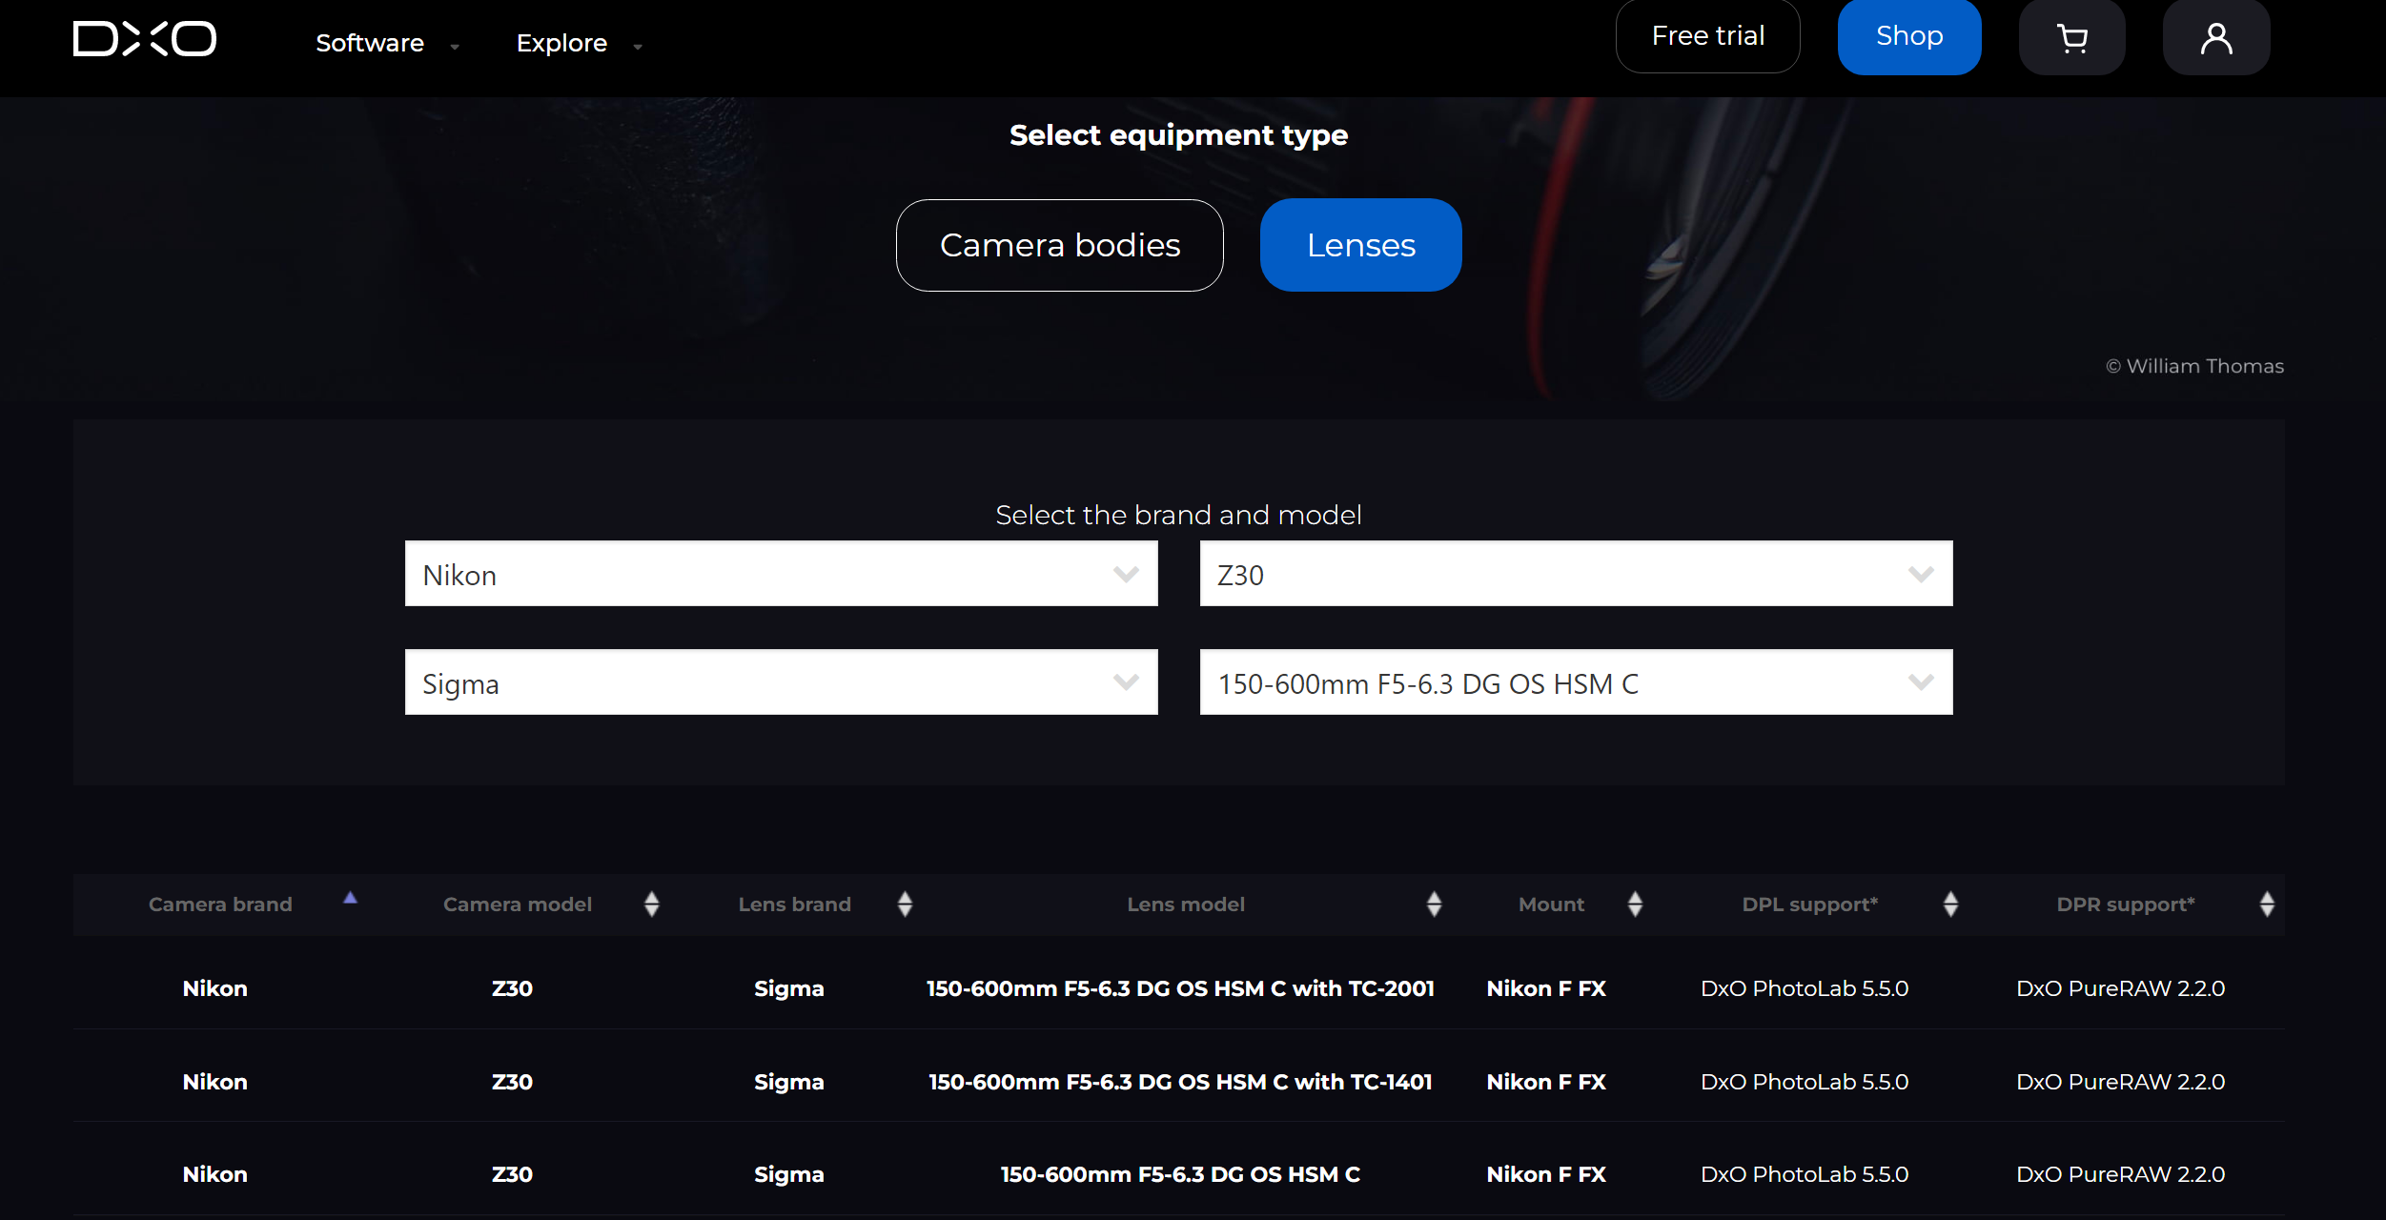Open the shopping cart icon
Viewport: 2386px width, 1220px height.
(2071, 39)
